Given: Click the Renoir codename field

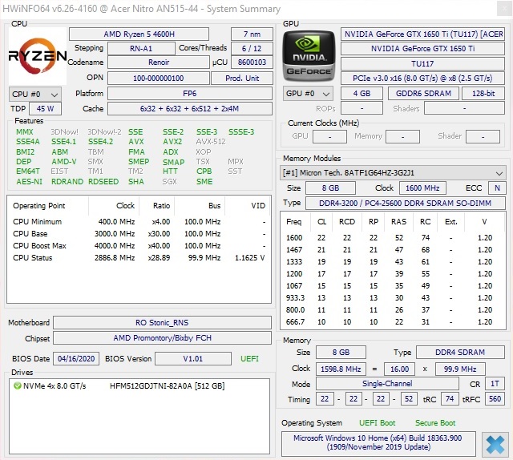Looking at the screenshot, I should tap(159, 63).
